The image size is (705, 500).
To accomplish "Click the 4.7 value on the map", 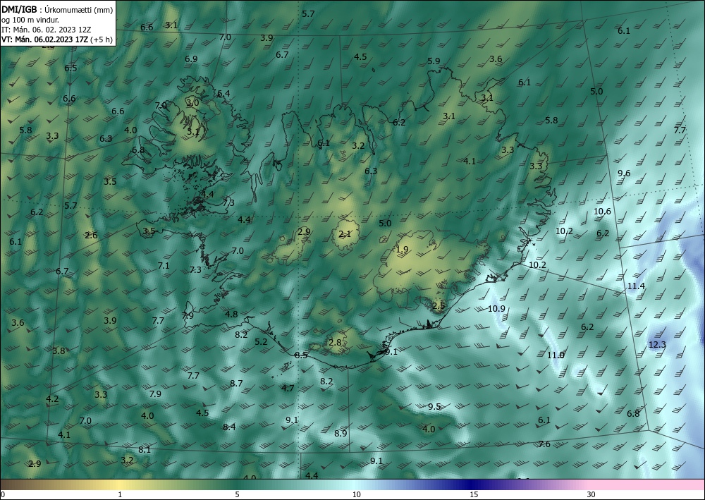I will click(288, 388).
